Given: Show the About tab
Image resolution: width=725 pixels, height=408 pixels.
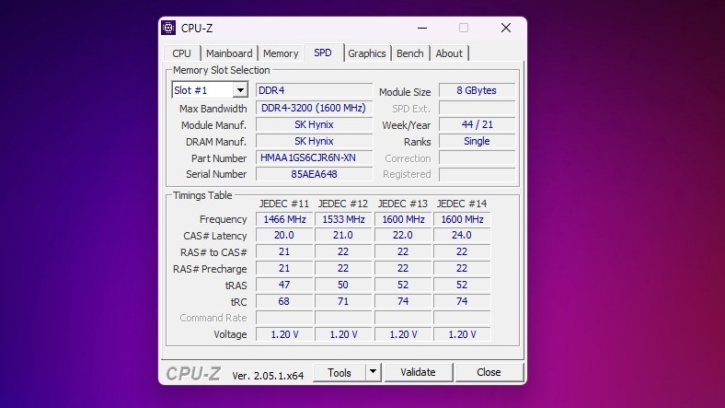Looking at the screenshot, I should [449, 53].
